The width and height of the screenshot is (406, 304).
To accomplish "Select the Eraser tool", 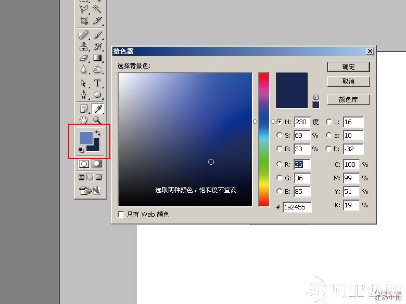I will click(x=83, y=58).
